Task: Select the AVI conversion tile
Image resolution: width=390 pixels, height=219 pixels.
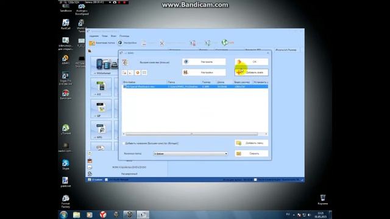Action: tap(101, 87)
